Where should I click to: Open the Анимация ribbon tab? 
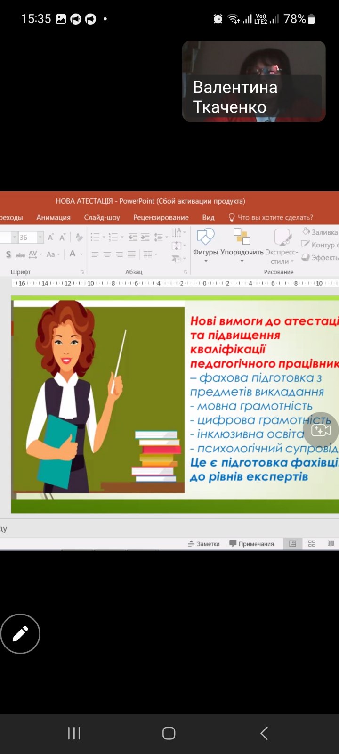click(x=53, y=217)
